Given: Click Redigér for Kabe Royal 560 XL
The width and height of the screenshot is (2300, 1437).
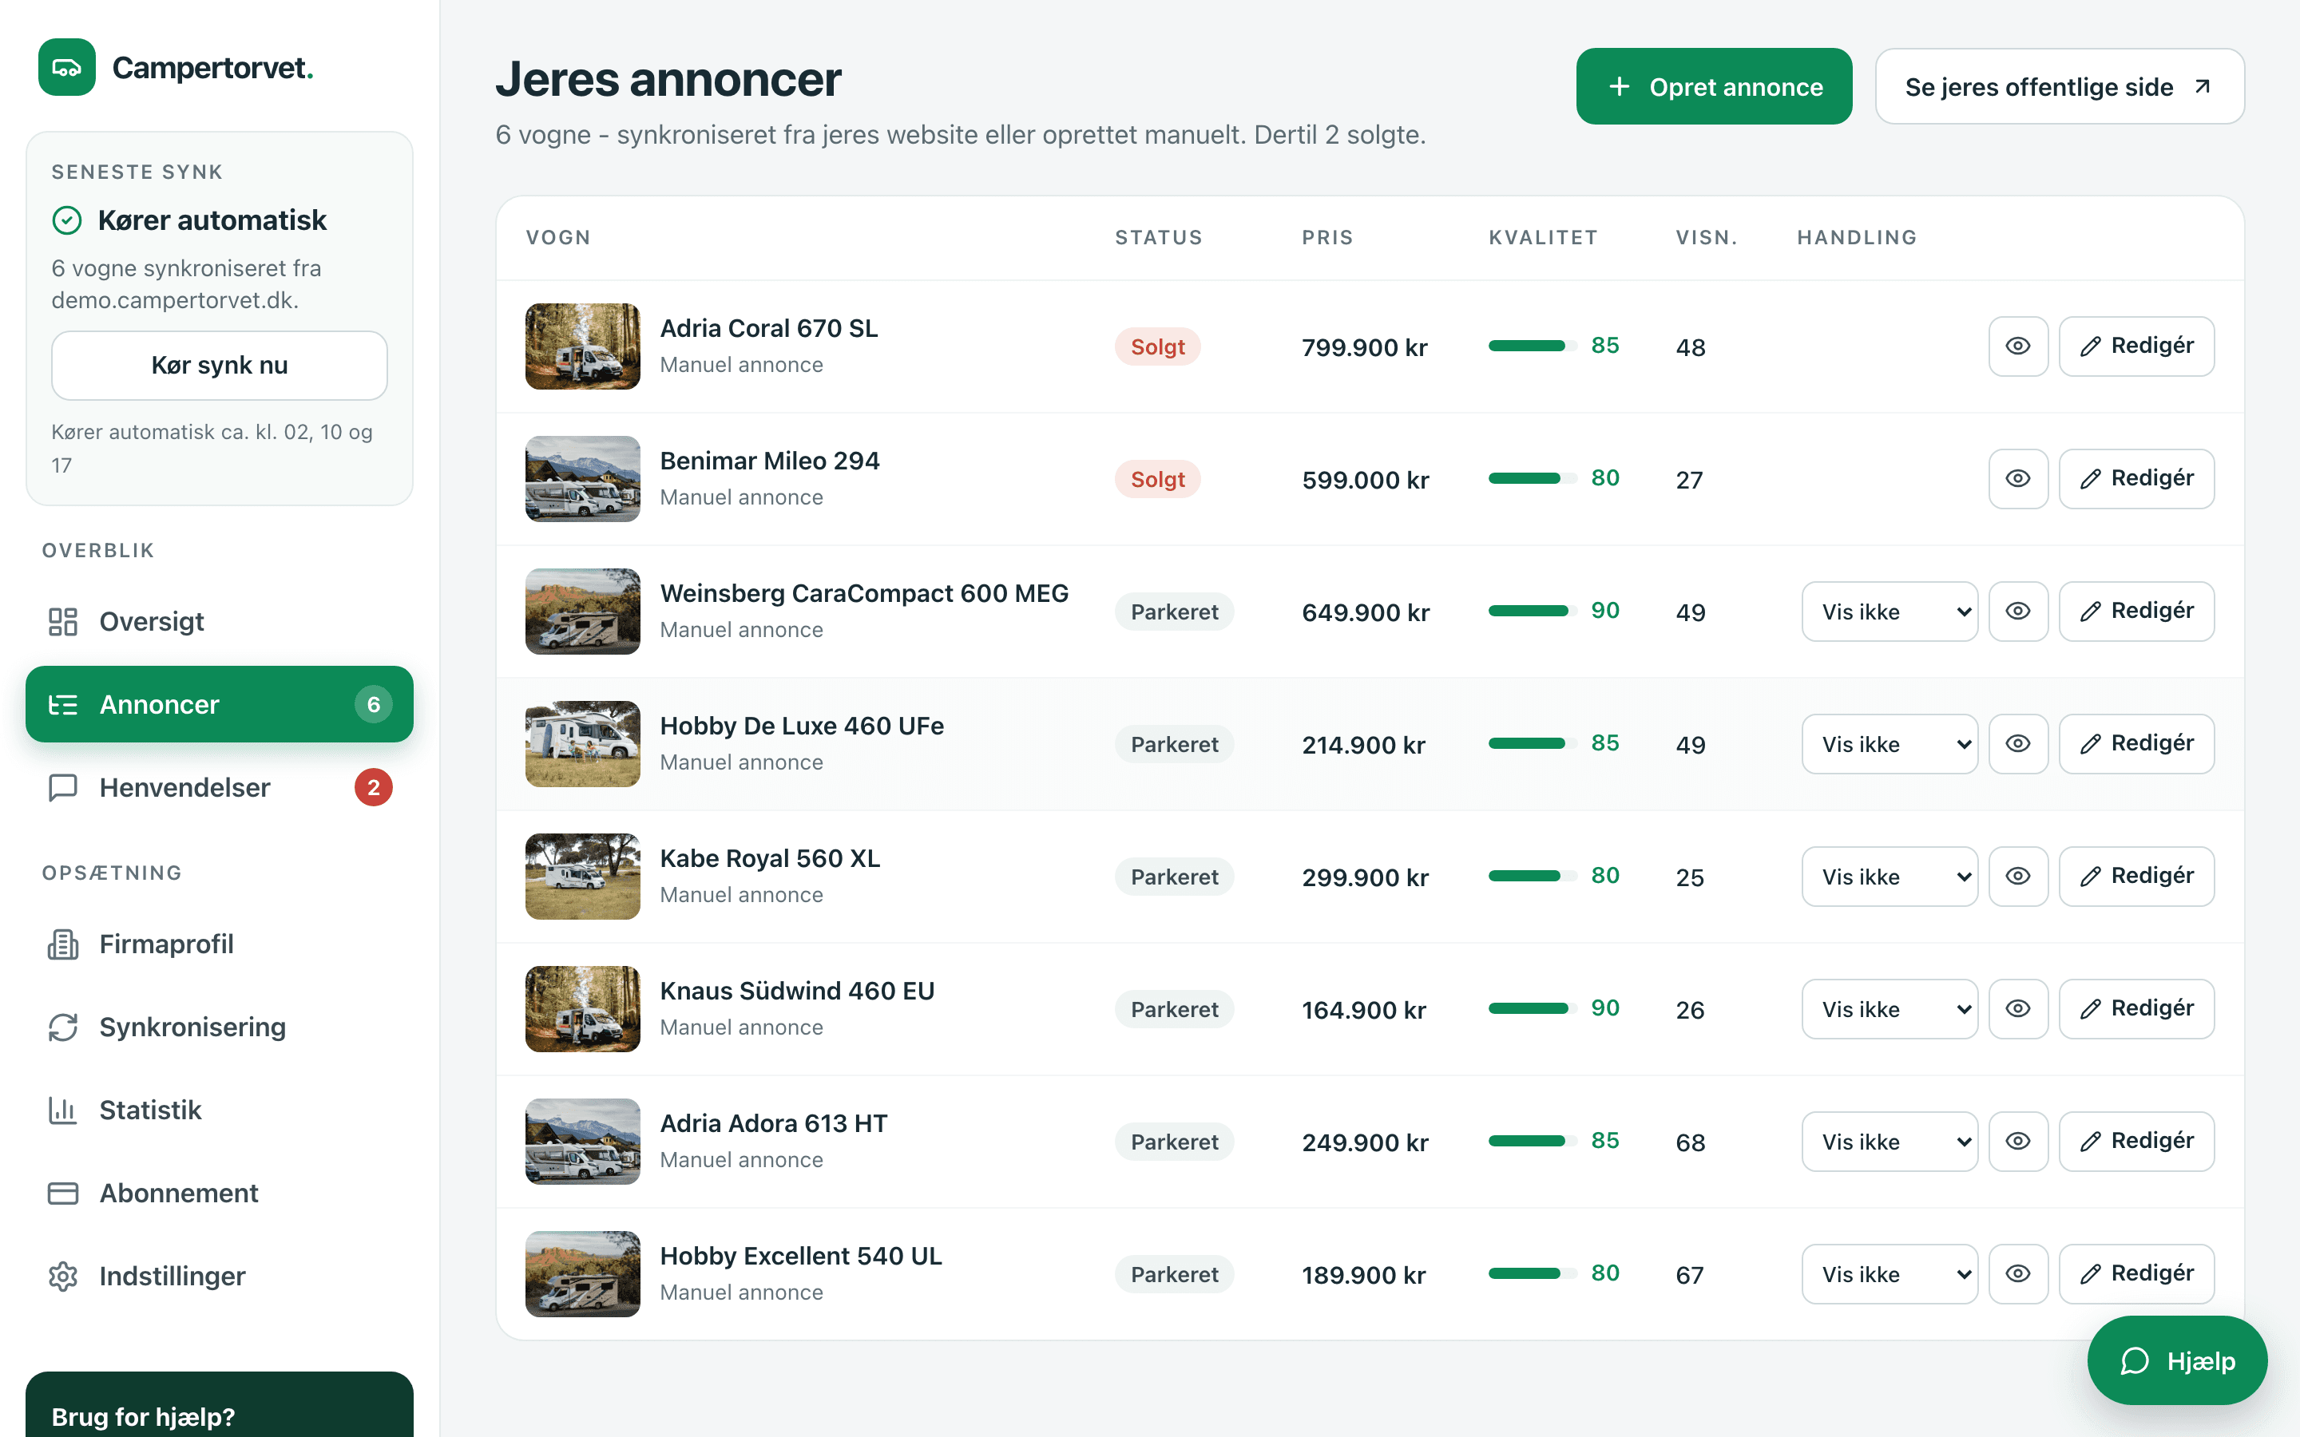Looking at the screenshot, I should coord(2136,877).
